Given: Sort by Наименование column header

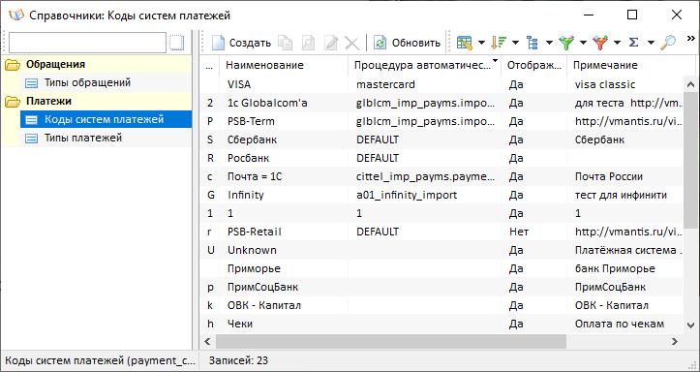Looking at the screenshot, I should pyautogui.click(x=283, y=65).
